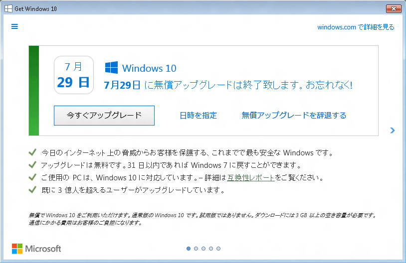Click the Get Windows 10 title bar icon
The height and width of the screenshot is (263, 406).
(x=8, y=8)
